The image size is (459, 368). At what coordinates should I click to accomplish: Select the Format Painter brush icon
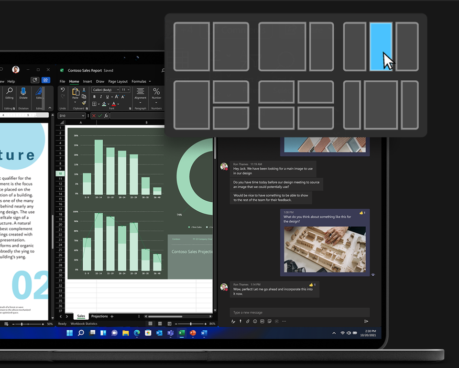coord(84,102)
